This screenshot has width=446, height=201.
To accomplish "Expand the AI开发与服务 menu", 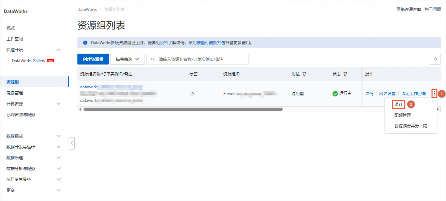I will [59, 180].
